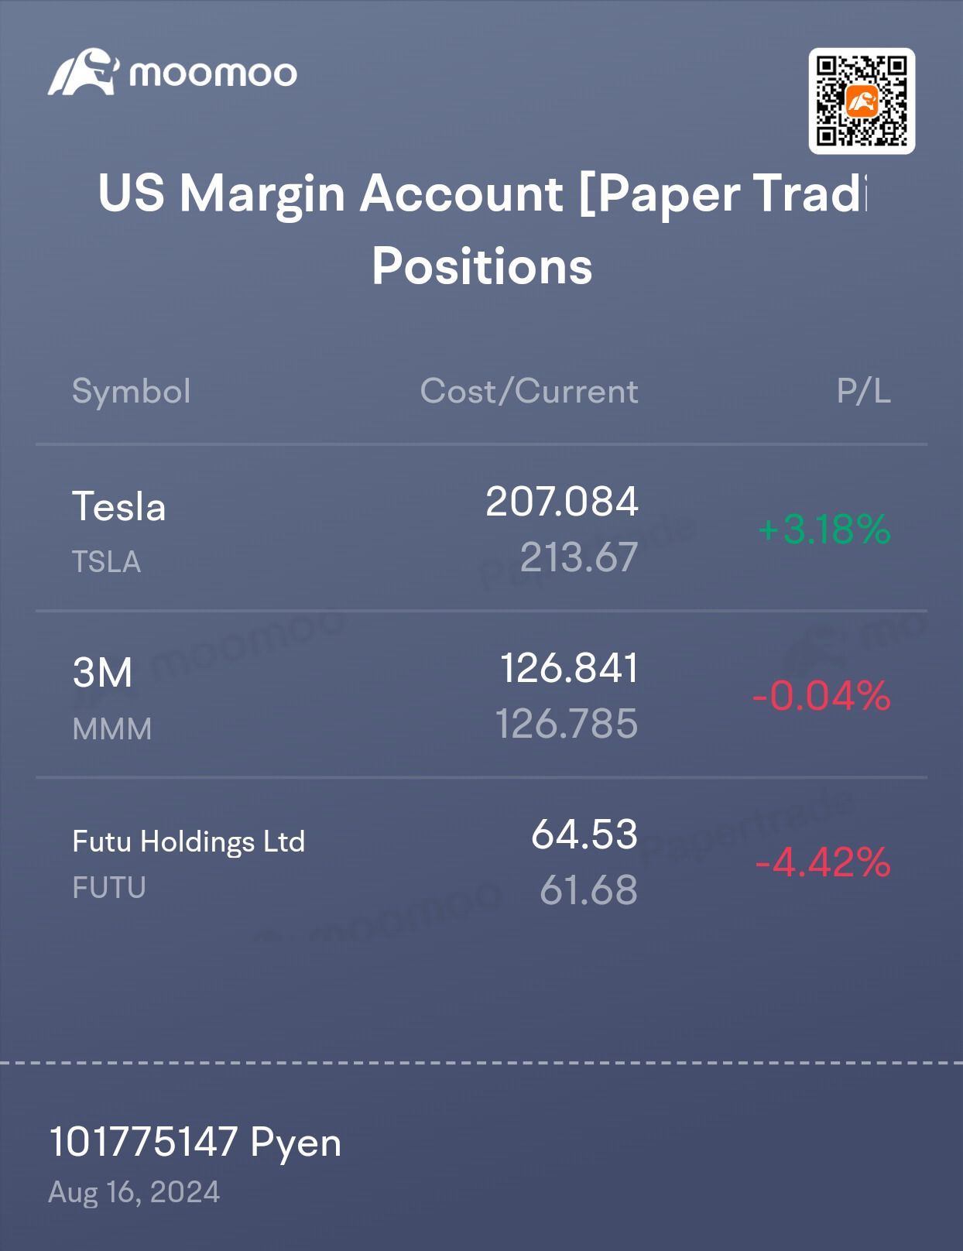The height and width of the screenshot is (1251, 963).
Task: Open the 3M position row
Action: pyautogui.click(x=481, y=694)
